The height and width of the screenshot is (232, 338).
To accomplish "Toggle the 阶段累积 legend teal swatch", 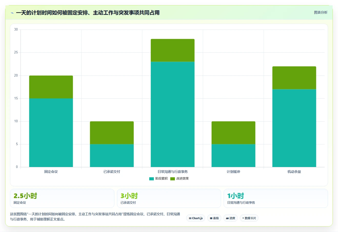I will point(152,179).
